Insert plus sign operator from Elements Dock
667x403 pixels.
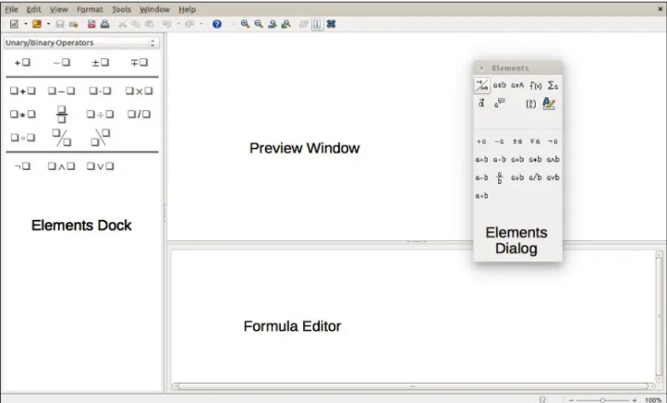(22, 63)
